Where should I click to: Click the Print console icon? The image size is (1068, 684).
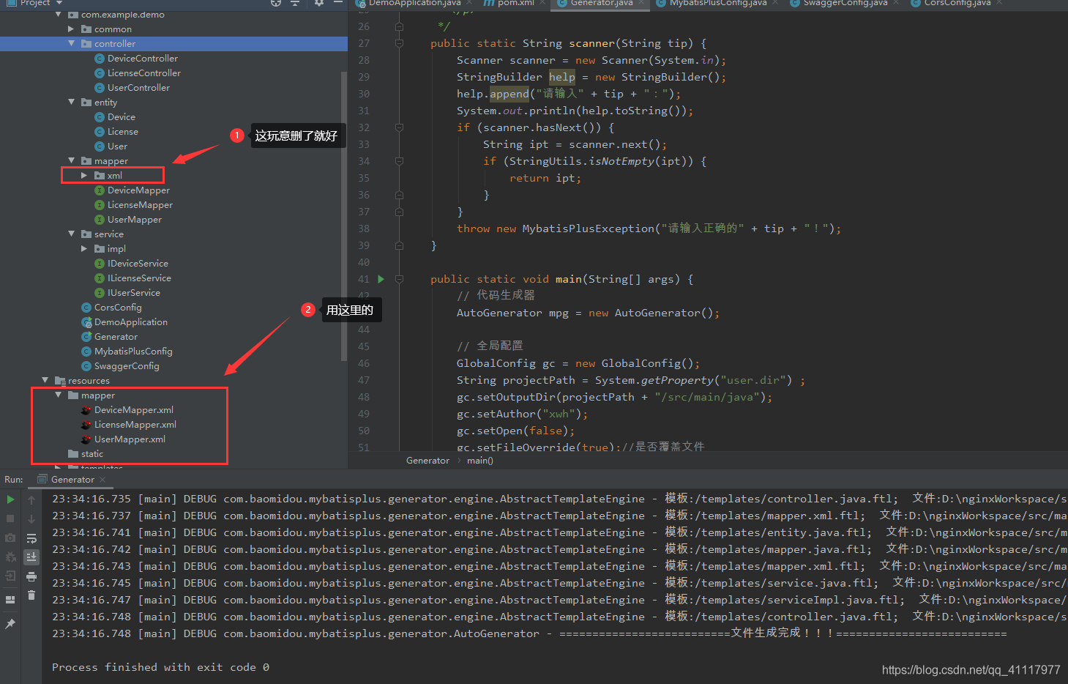[31, 576]
